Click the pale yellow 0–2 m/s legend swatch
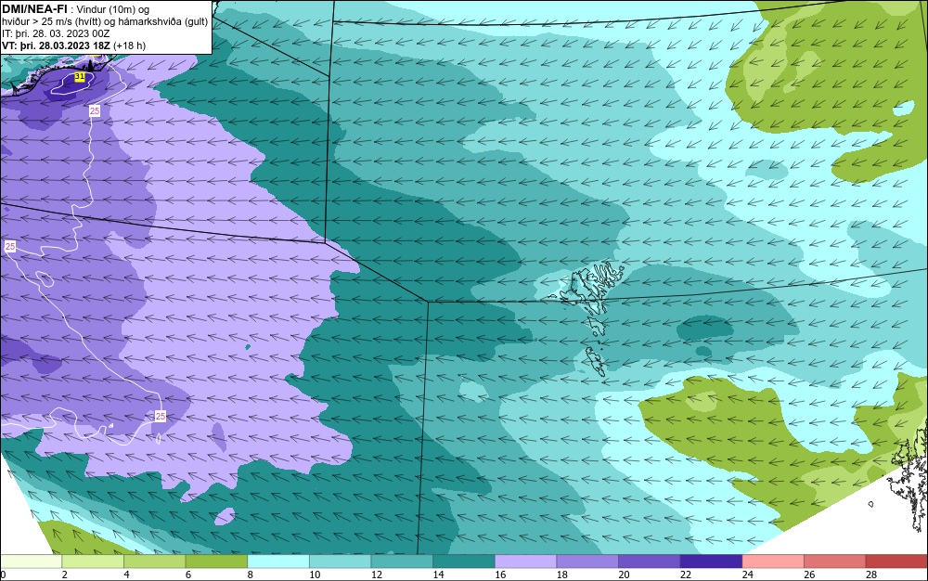 (31, 562)
